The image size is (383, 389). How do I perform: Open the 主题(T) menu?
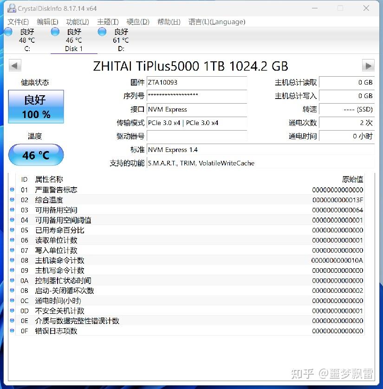click(x=107, y=22)
